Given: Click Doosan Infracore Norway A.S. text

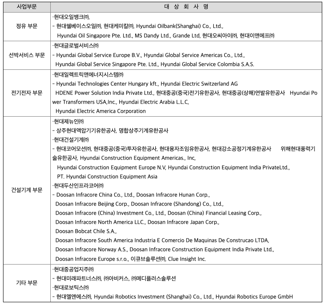Looking at the screenshot, I should [92, 250].
